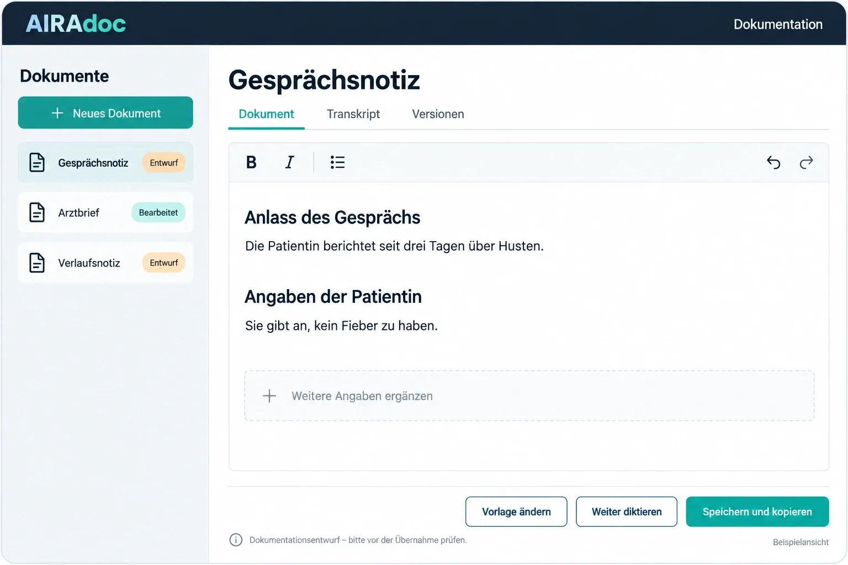Toggle bold formatting in the toolbar
The image size is (848, 565).
coord(251,162)
